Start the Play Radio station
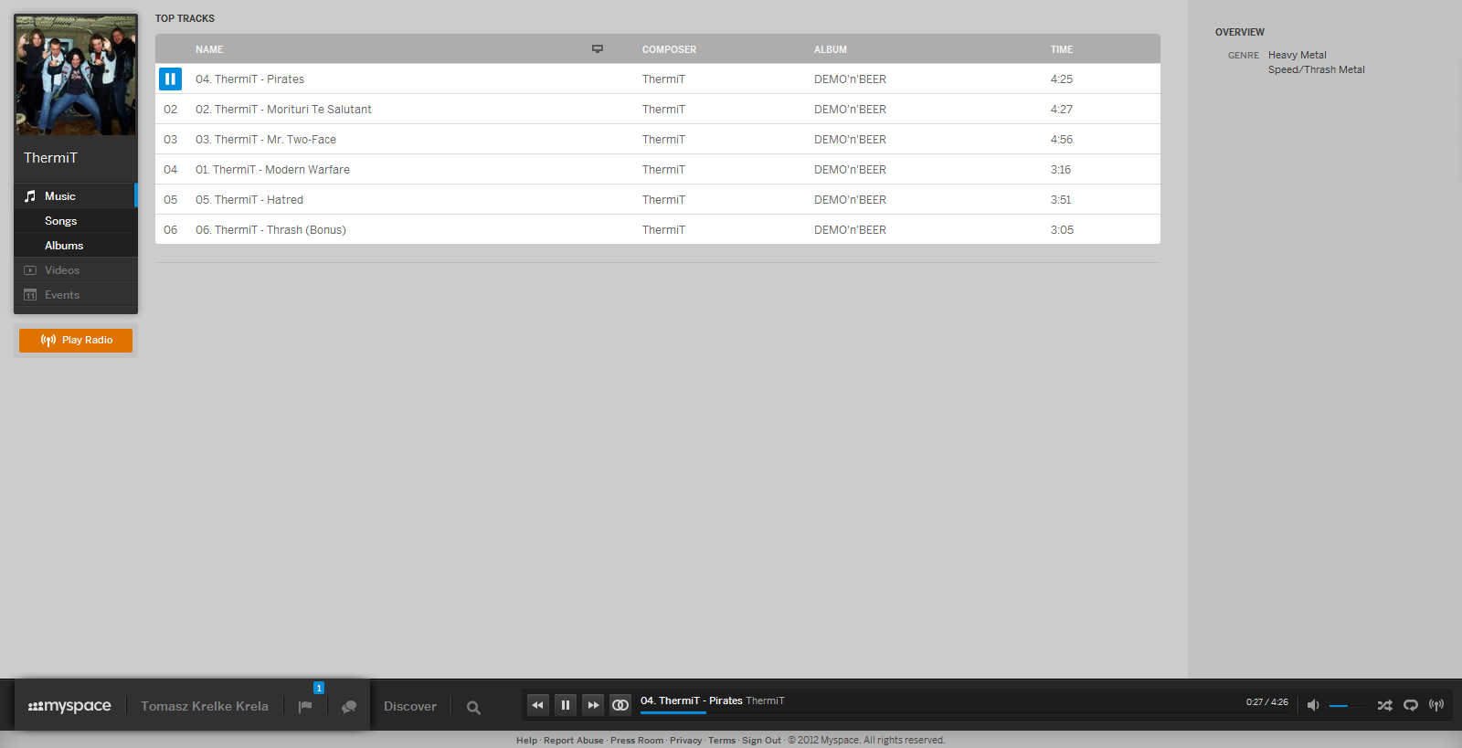The width and height of the screenshot is (1462, 748). coord(76,340)
